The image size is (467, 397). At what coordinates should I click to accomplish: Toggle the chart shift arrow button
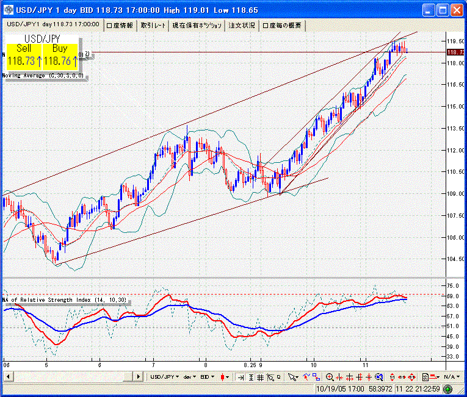pyautogui.click(x=241, y=377)
